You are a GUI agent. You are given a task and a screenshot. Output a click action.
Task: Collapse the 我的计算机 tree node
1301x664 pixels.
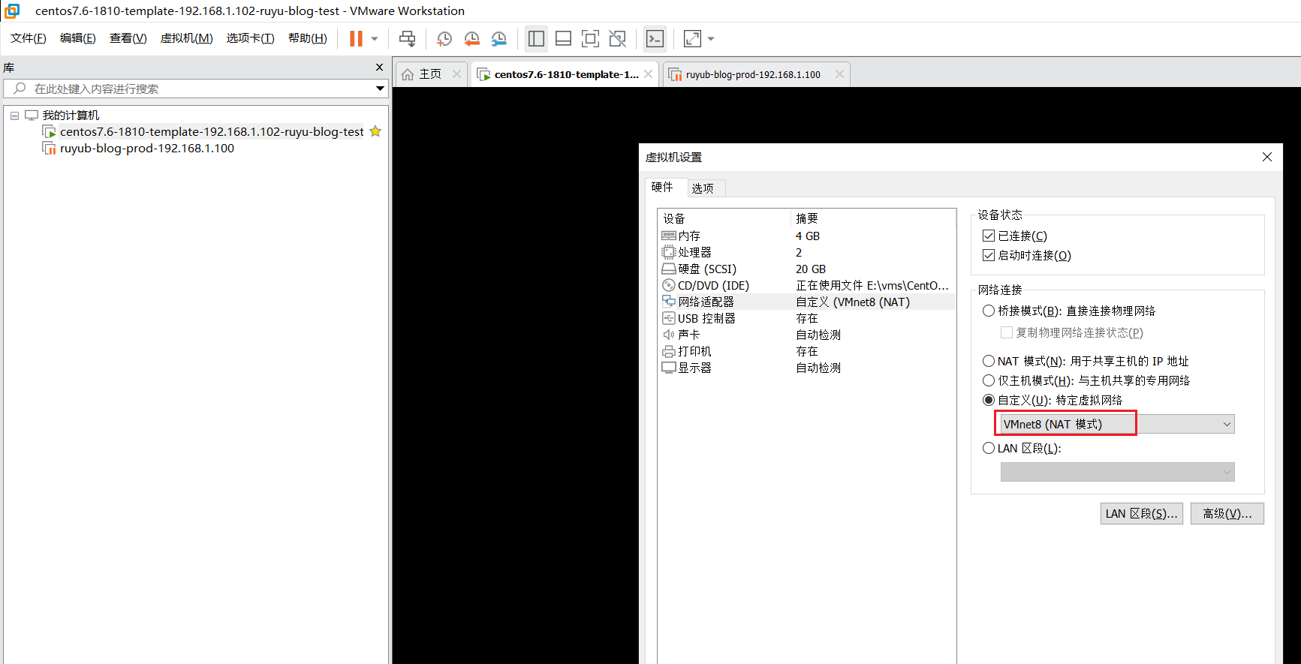pyautogui.click(x=14, y=116)
